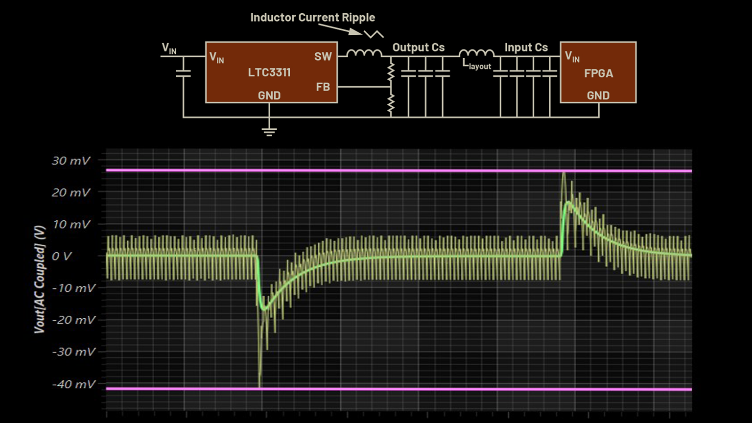
Task: Click the 30 mV y-axis label
Action: 71,161
